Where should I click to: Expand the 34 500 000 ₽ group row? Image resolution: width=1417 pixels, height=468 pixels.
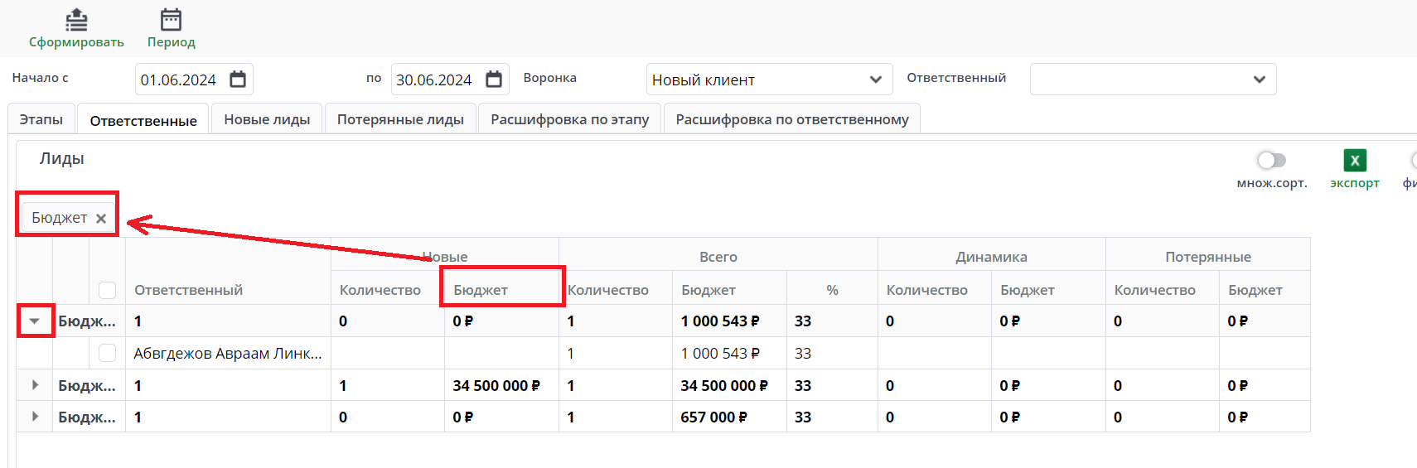[35, 385]
